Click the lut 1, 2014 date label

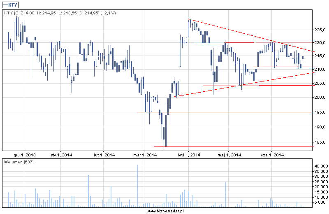pyautogui.click(x=104, y=155)
